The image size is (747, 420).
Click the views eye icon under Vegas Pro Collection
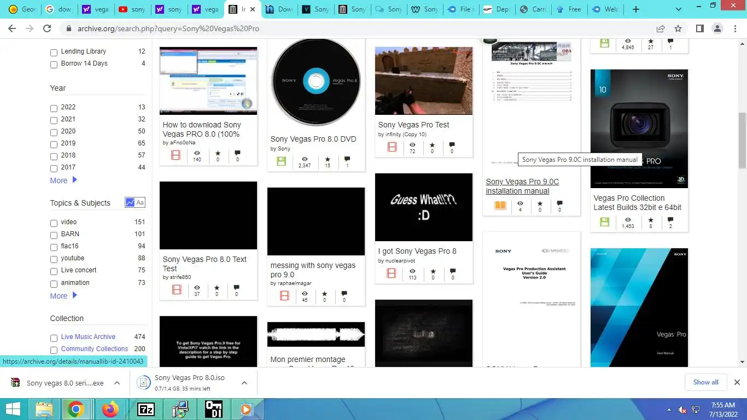click(628, 220)
